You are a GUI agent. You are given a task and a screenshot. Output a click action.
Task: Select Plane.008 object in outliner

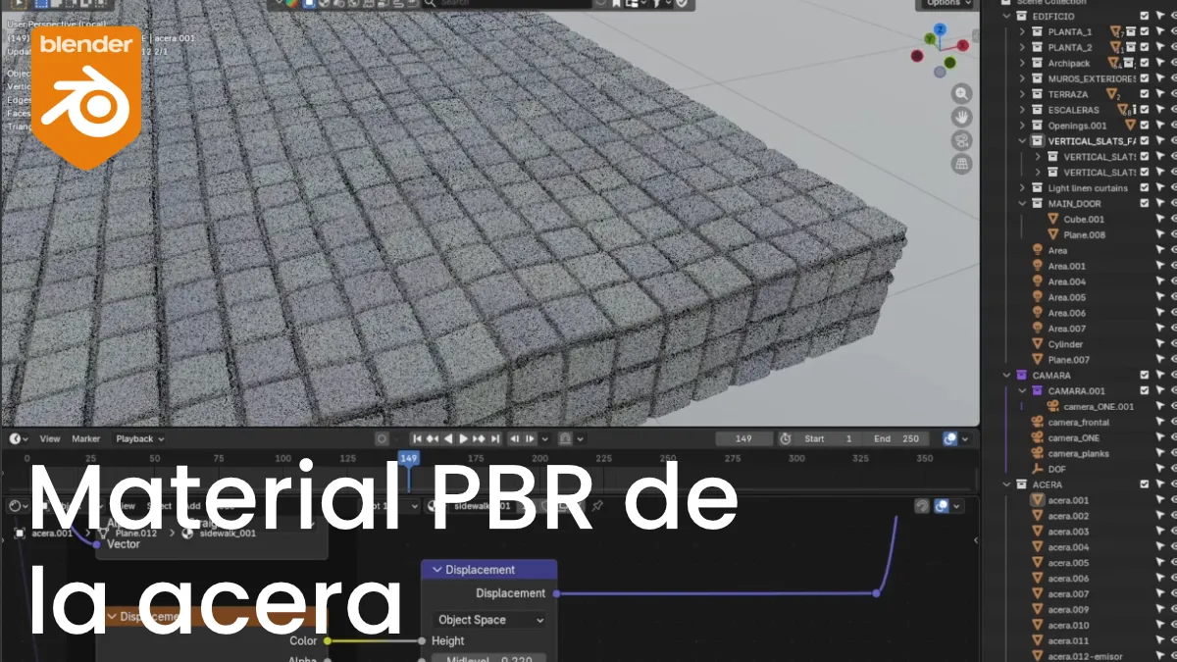pyautogui.click(x=1085, y=234)
